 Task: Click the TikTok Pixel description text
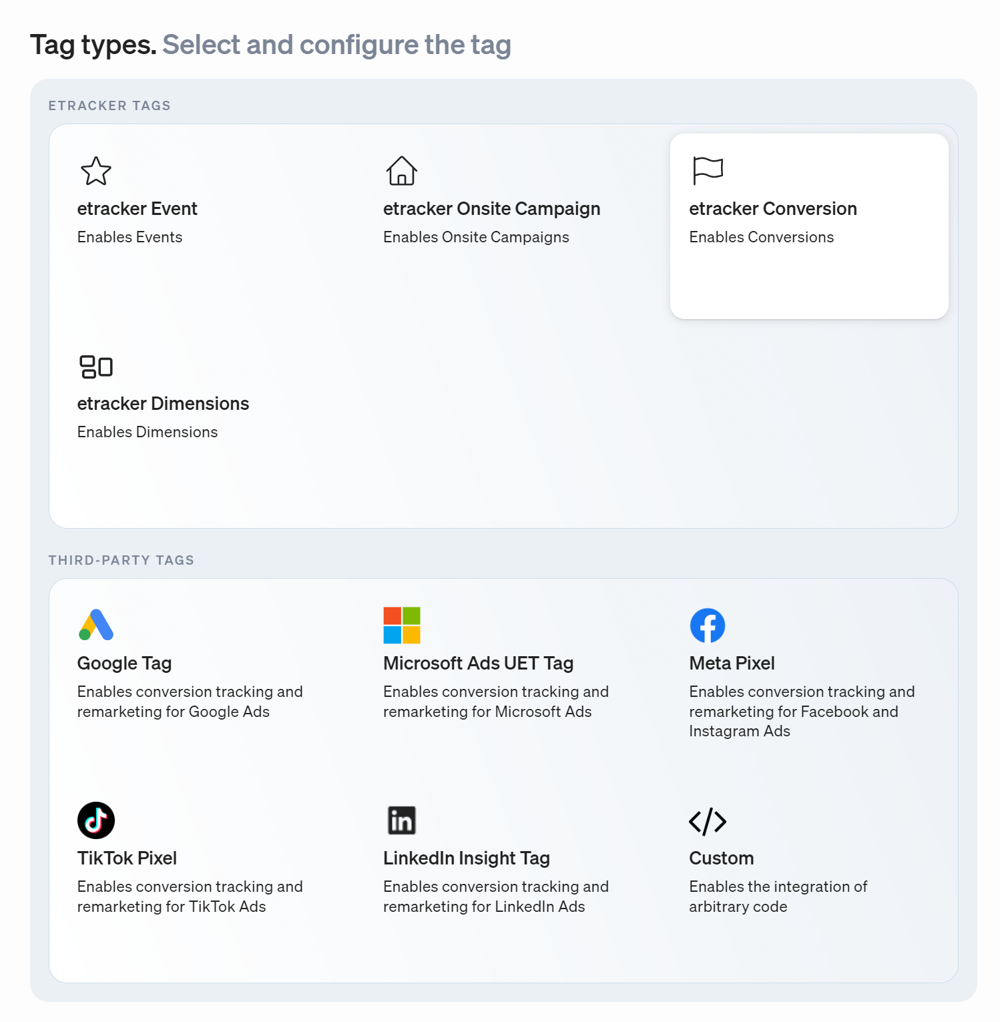point(190,897)
